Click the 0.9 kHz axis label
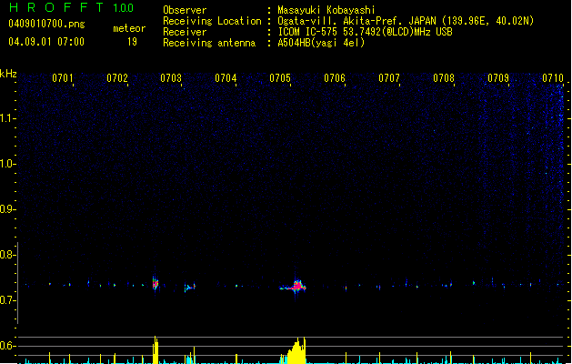 click(7, 209)
